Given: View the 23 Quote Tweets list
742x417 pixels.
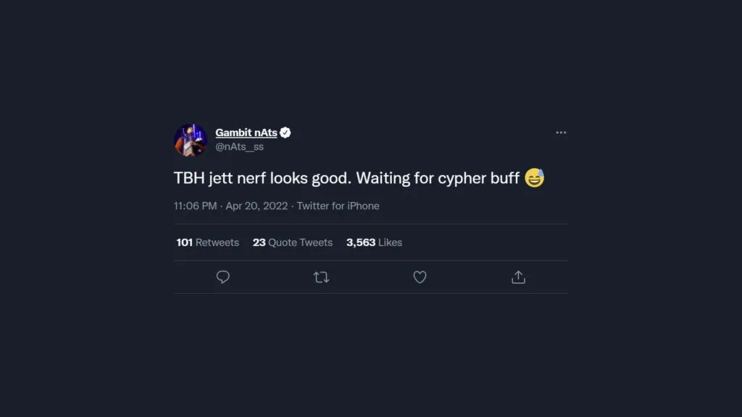Looking at the screenshot, I should [293, 243].
